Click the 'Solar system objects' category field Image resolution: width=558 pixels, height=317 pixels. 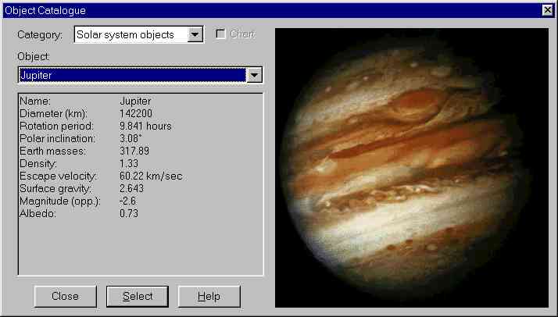pos(131,34)
